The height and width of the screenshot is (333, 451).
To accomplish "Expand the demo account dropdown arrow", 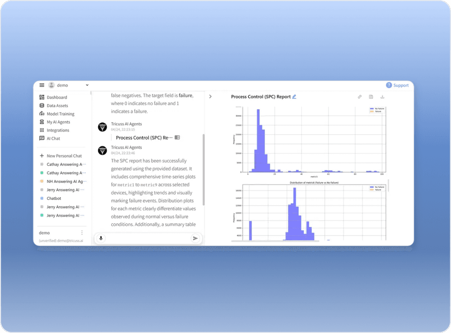I will [x=87, y=85].
